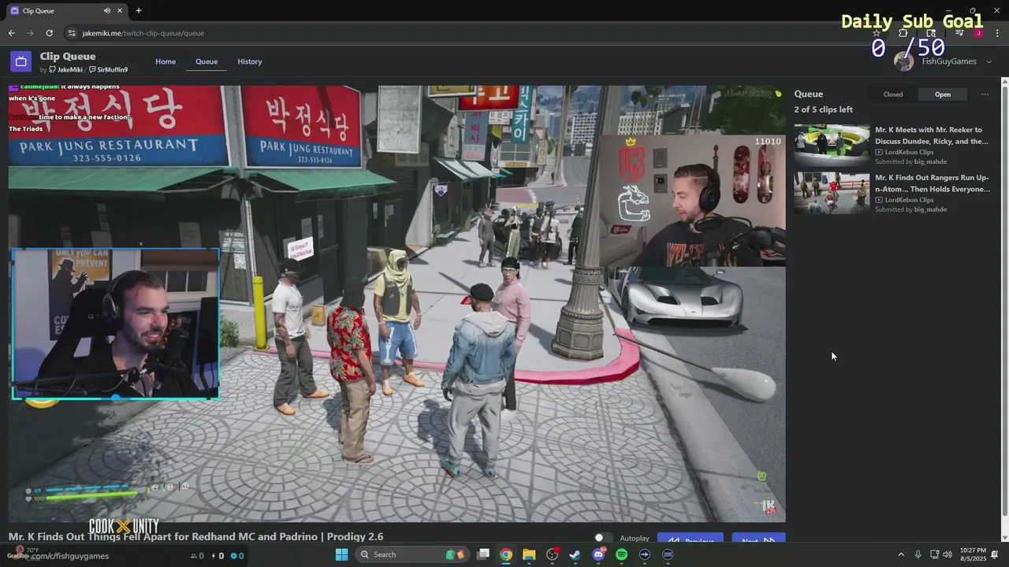Click the Clip Queue app logo icon

coord(20,61)
